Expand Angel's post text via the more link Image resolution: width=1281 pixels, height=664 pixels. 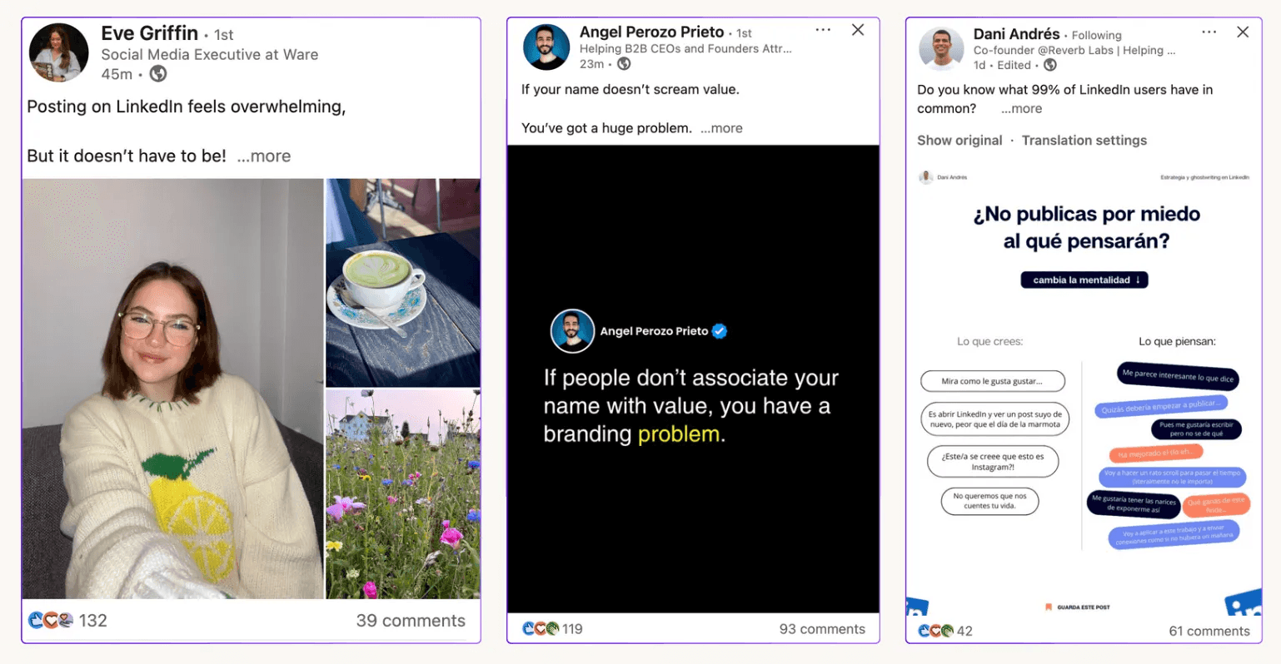point(721,127)
